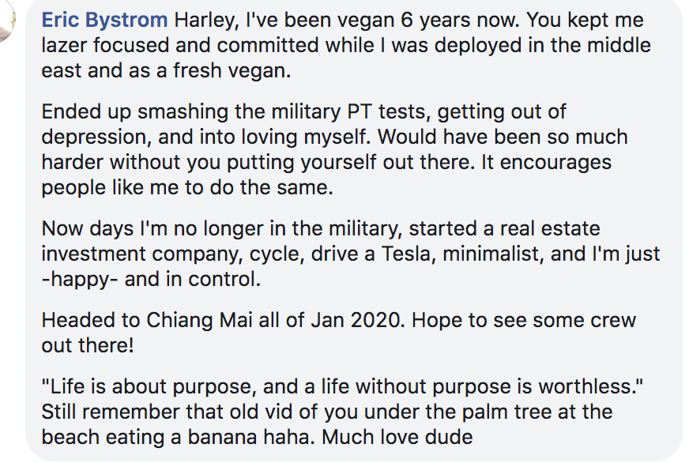Image resolution: width=689 pixels, height=463 pixels.
Task: Click the paragraph starting 'Ended up smashing'
Action: tap(334, 149)
